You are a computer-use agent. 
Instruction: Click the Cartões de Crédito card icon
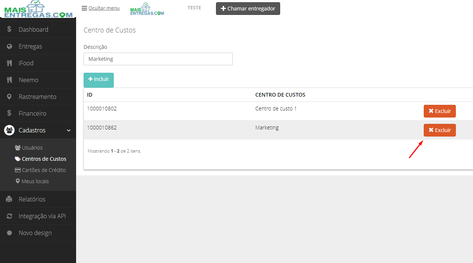click(x=18, y=170)
